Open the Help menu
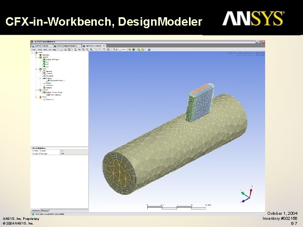Image resolution: width=303 pixels, height=227 pixels. [54, 50]
